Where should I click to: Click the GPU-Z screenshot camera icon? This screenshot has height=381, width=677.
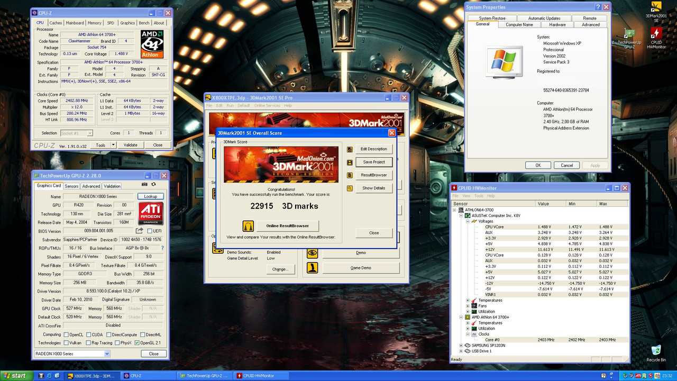(x=145, y=184)
